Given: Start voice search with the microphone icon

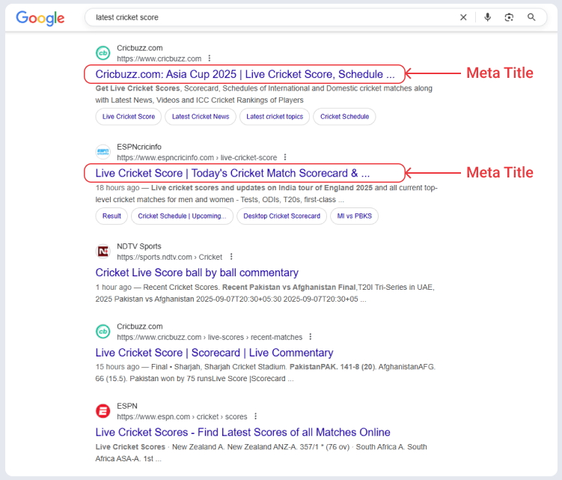Looking at the screenshot, I should pos(487,17).
